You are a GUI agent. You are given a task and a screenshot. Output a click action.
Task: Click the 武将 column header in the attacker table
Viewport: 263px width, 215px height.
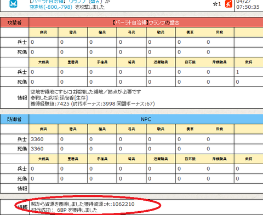(249, 62)
